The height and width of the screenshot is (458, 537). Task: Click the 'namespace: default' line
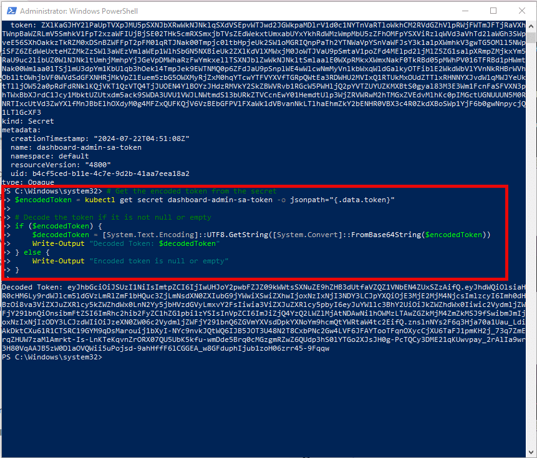click(50, 156)
